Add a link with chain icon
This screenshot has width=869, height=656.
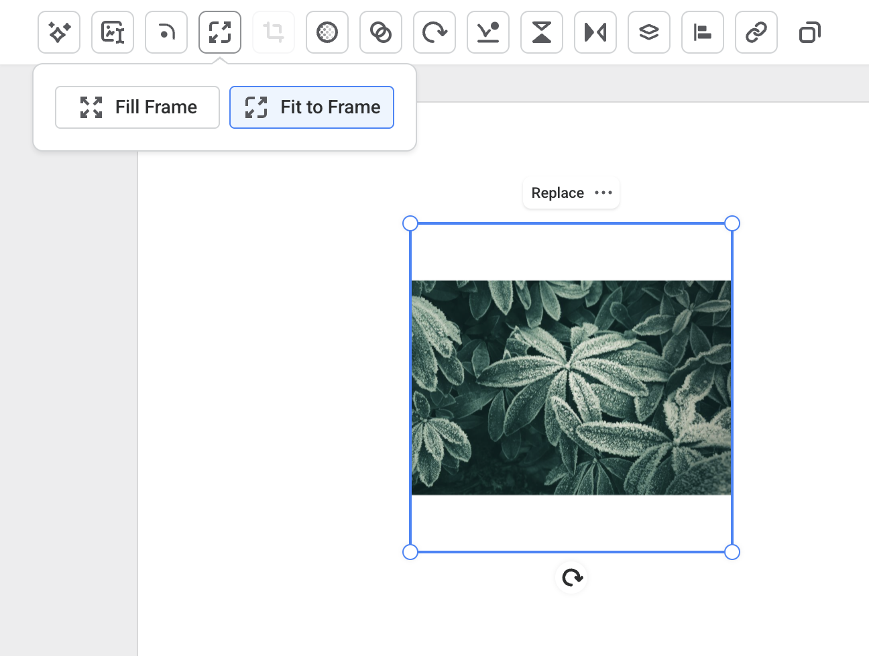tap(756, 32)
